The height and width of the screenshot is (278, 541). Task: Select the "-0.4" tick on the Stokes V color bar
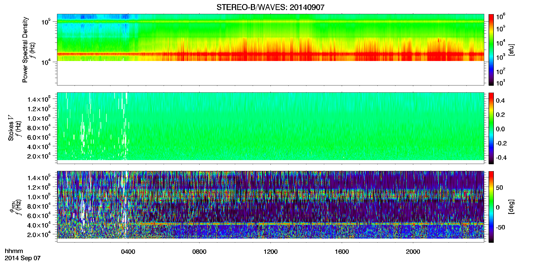(x=501, y=158)
